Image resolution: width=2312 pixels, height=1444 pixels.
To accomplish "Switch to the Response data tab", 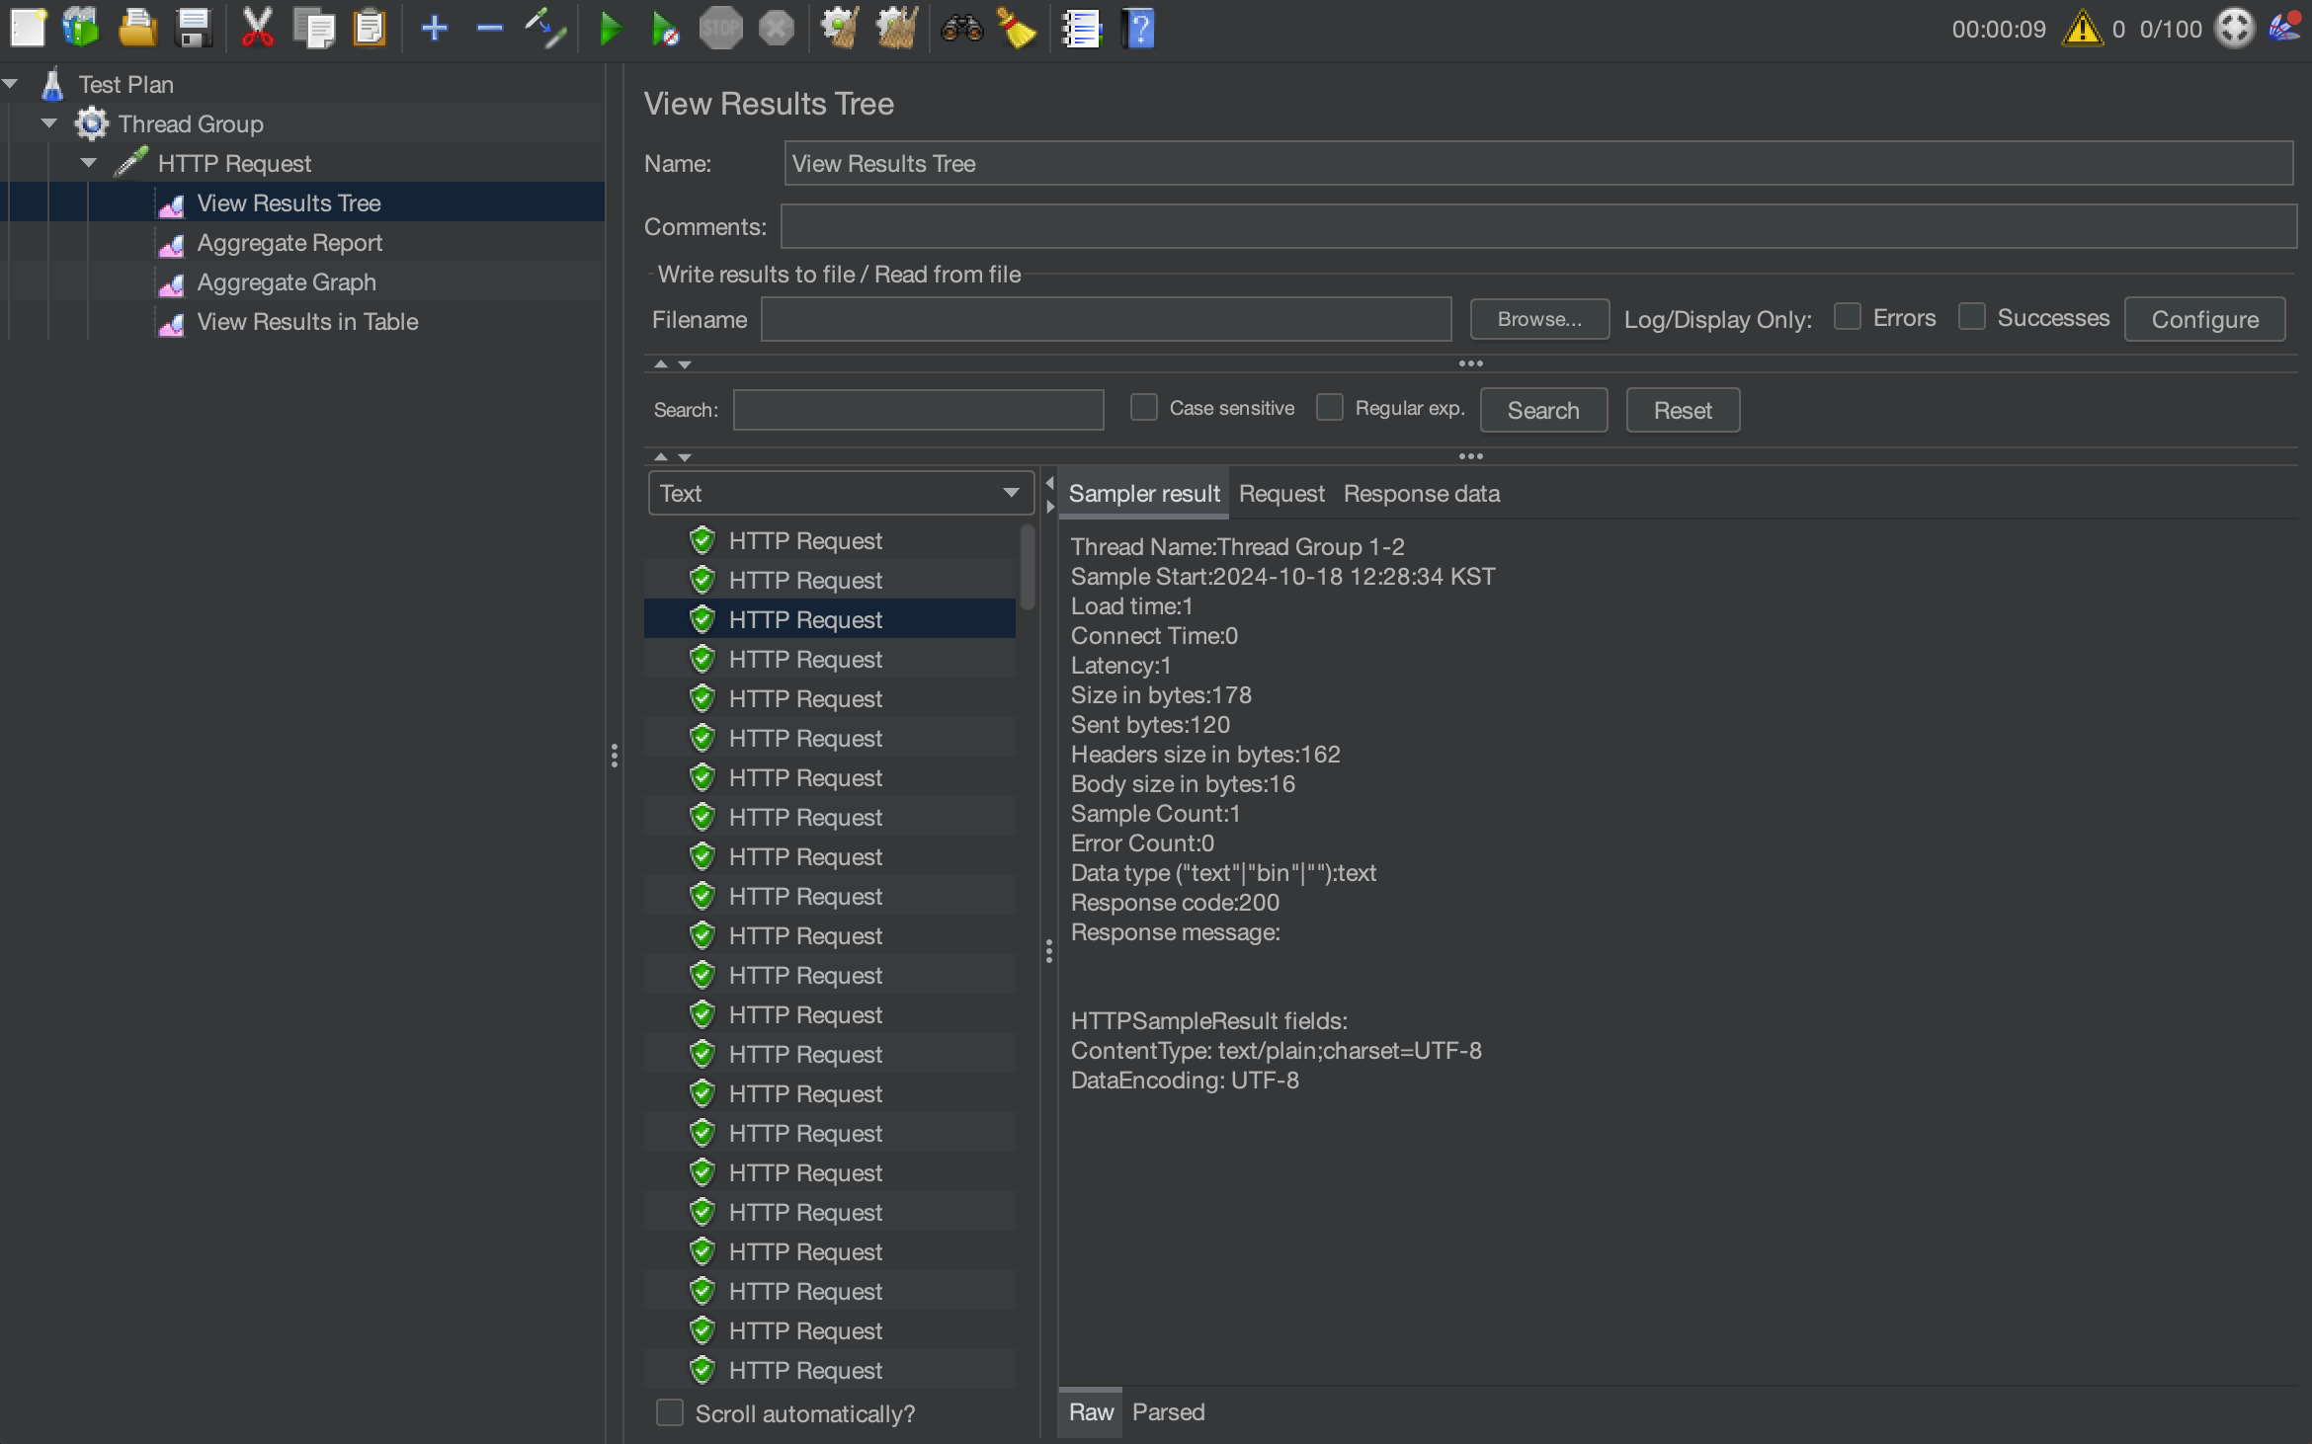I will point(1421,493).
